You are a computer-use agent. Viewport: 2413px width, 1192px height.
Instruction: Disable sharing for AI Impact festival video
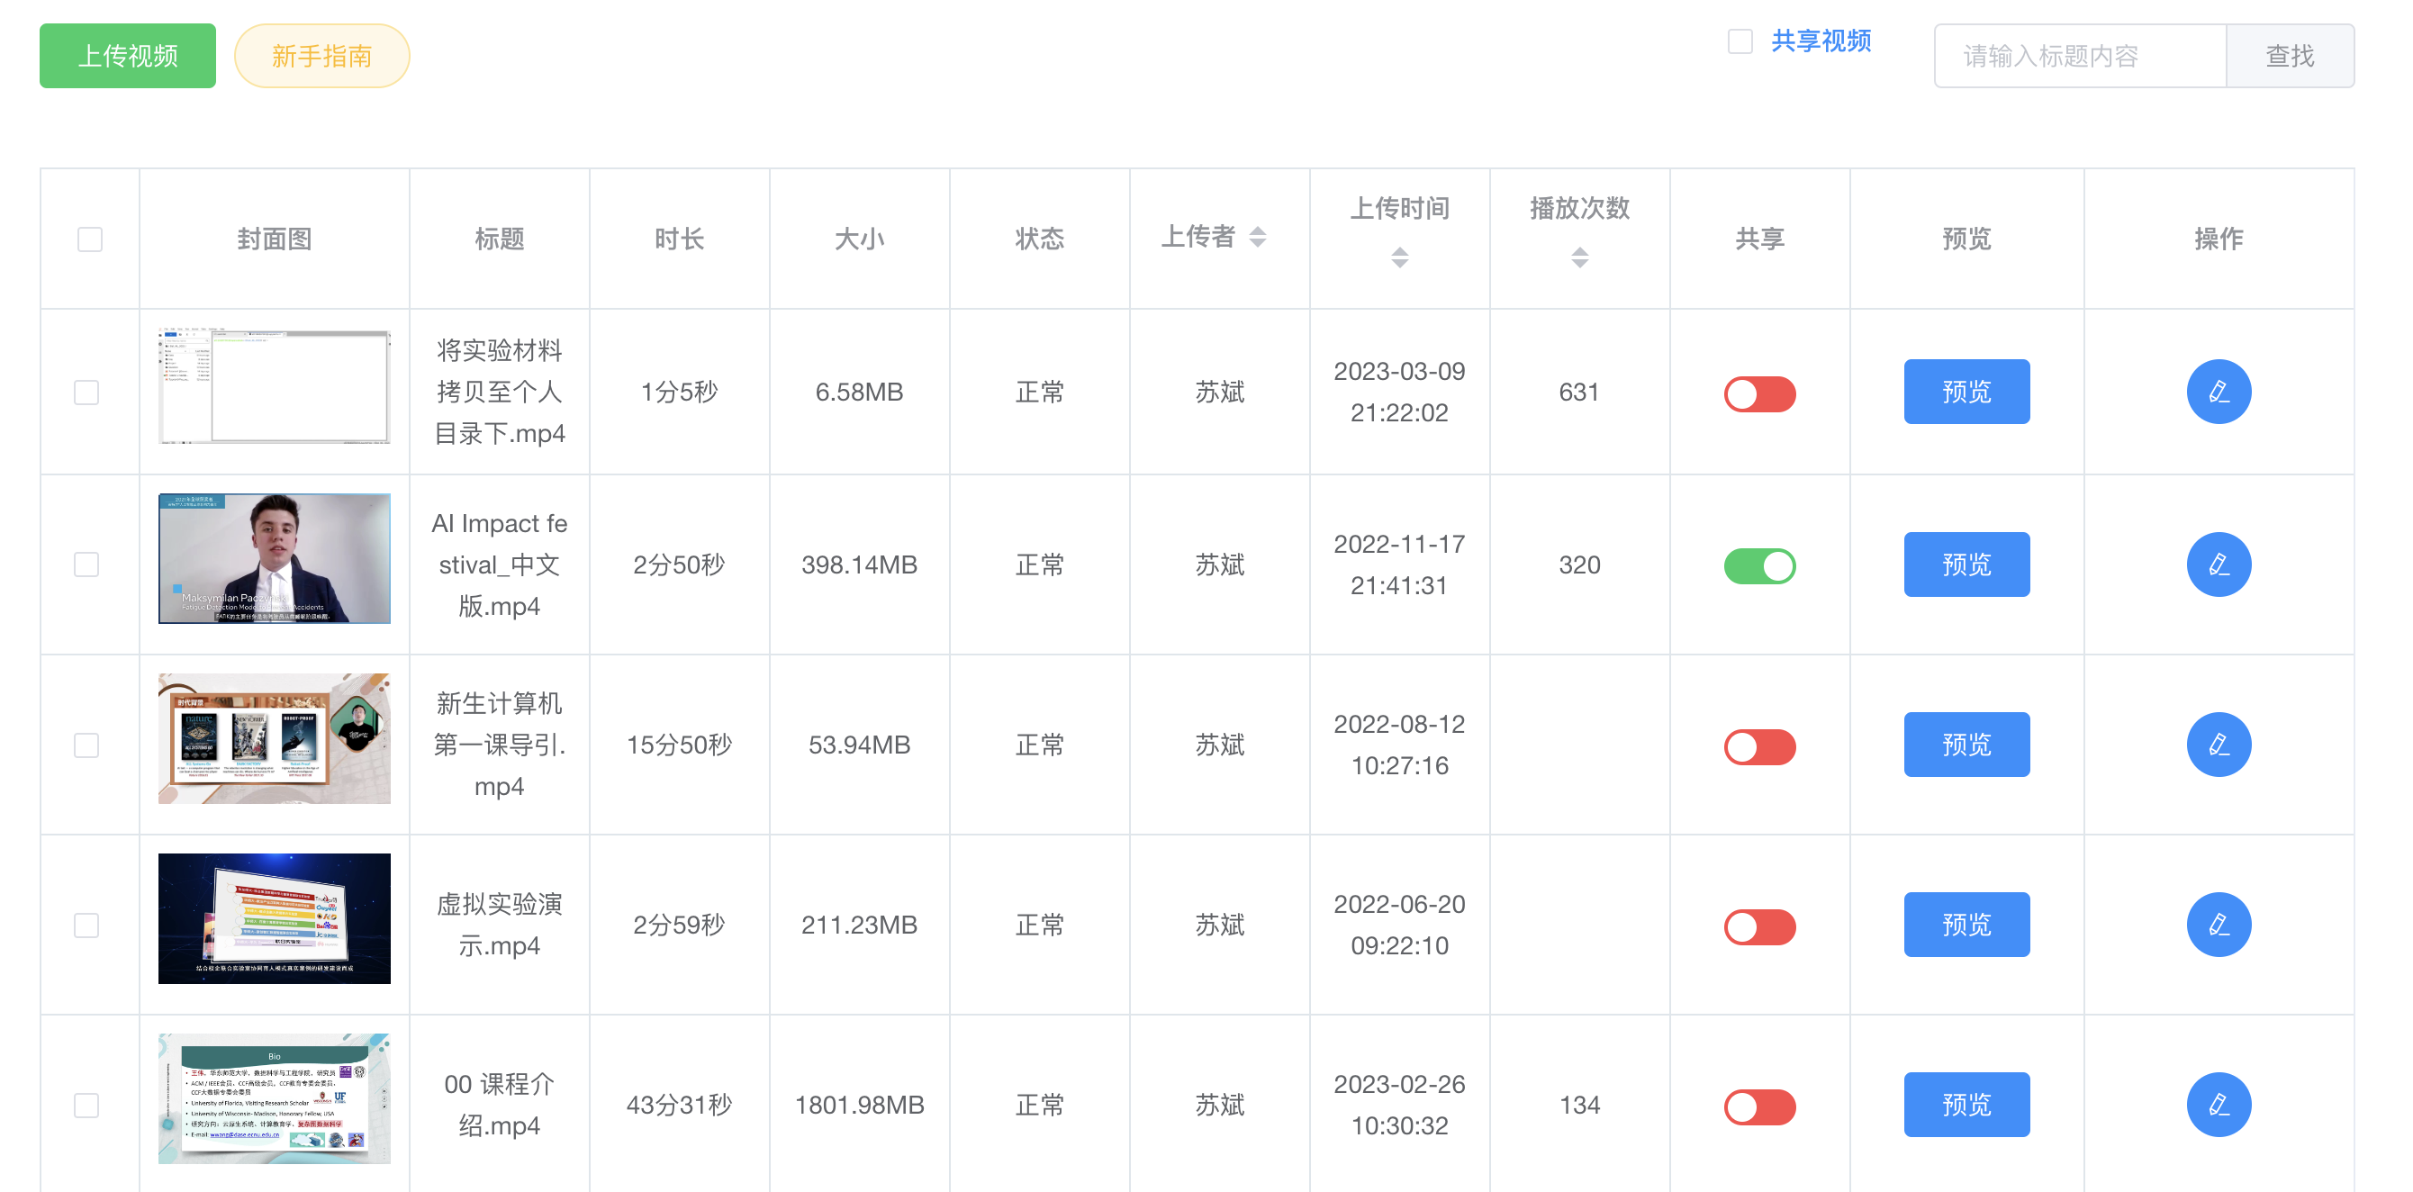(x=1758, y=565)
